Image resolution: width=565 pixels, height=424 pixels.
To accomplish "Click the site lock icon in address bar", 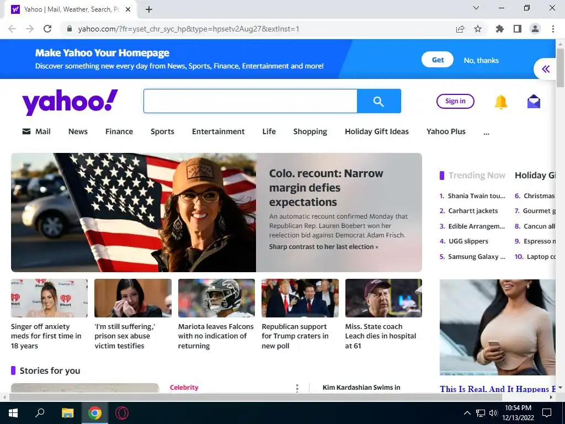I will tap(70, 29).
